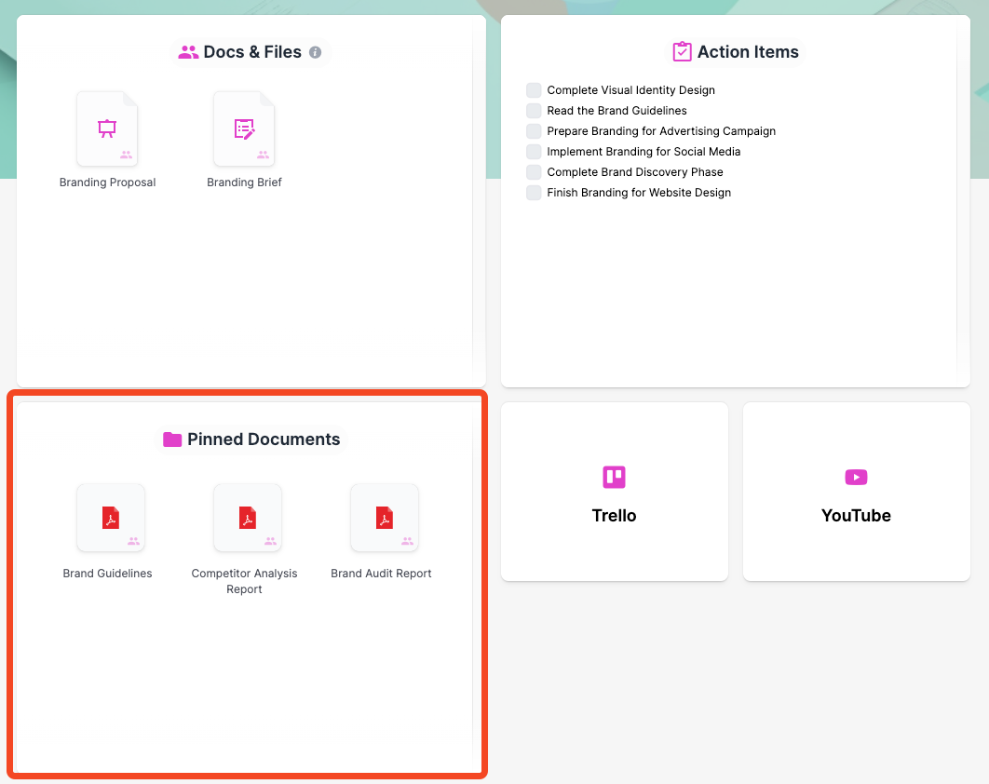Select the Competitor Analysis Report label

(x=244, y=581)
